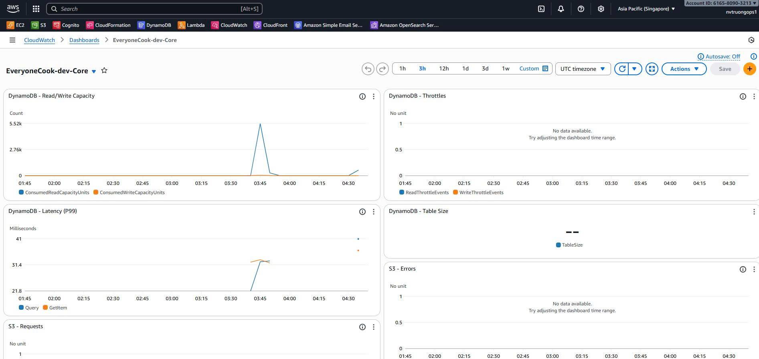Click the GetItem legend entry
This screenshot has width=759, height=359.
pos(55,308)
